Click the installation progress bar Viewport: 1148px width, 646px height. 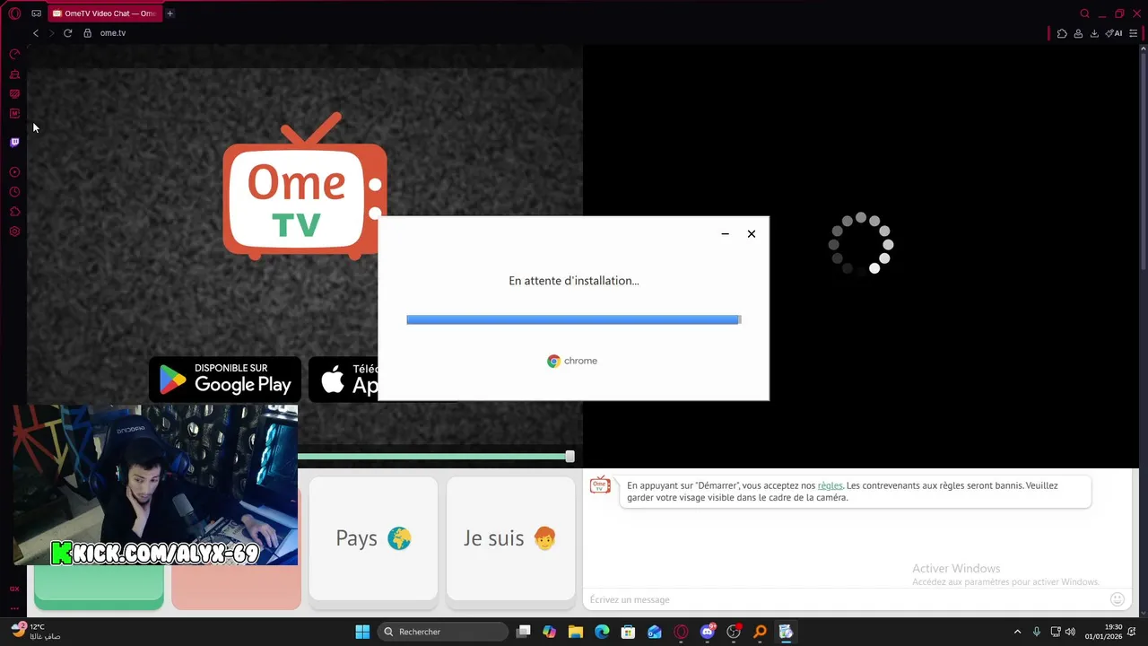(573, 319)
